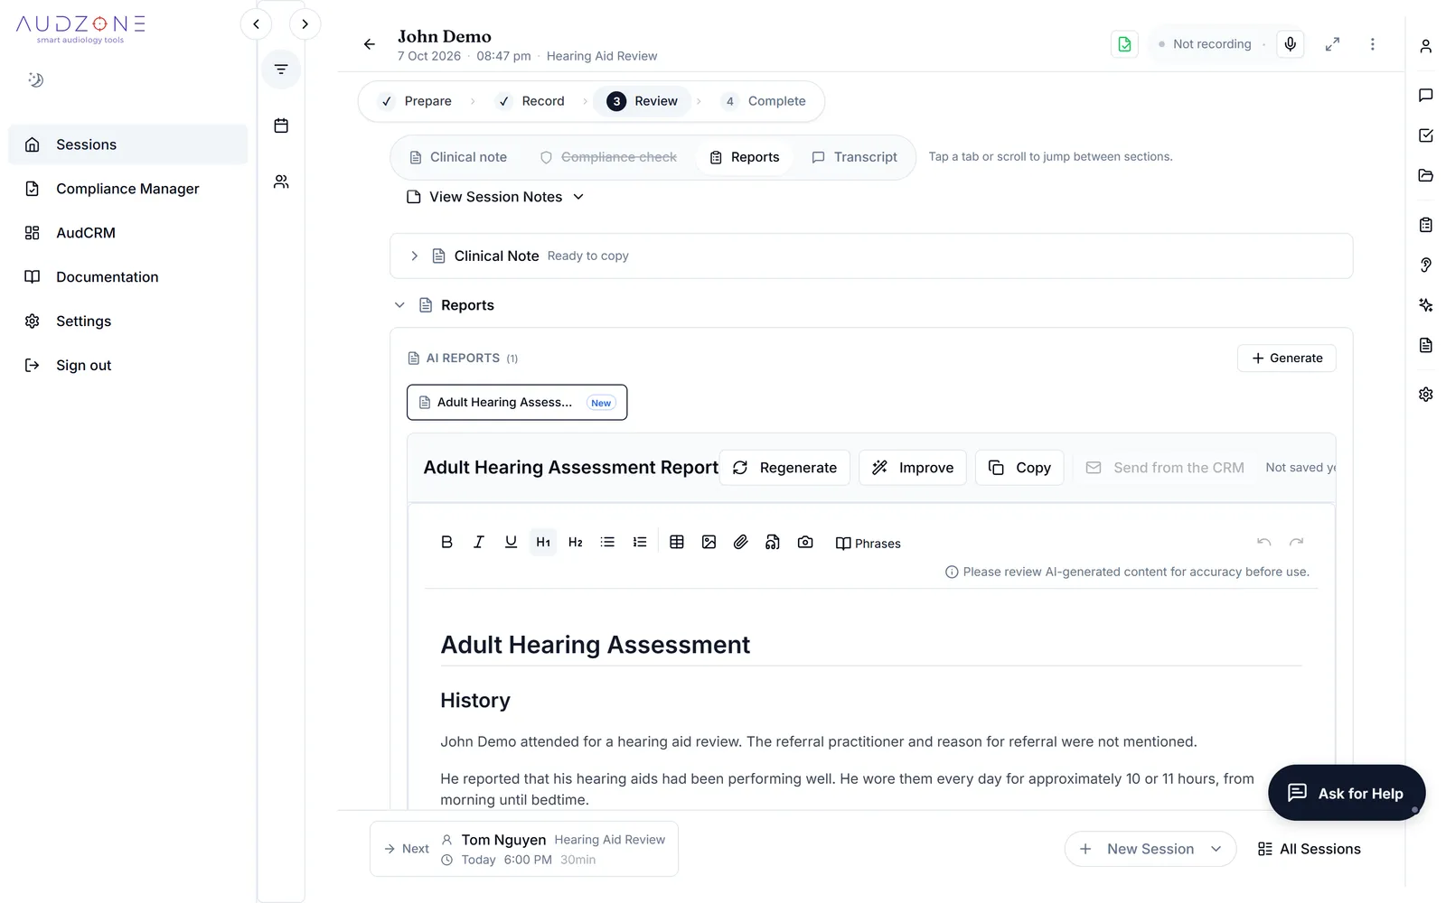
Task: Click the right chevron navigation button
Action: pos(305,24)
